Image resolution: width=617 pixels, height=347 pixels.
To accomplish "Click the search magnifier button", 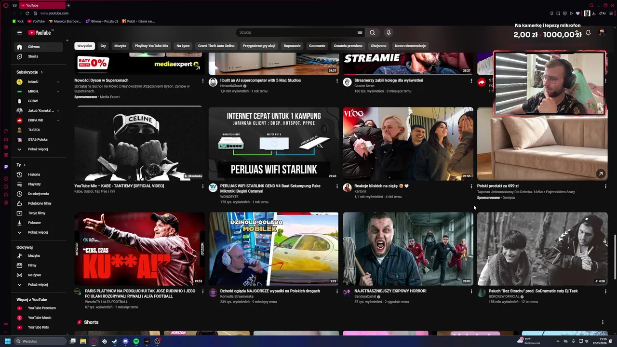I will 372,32.
